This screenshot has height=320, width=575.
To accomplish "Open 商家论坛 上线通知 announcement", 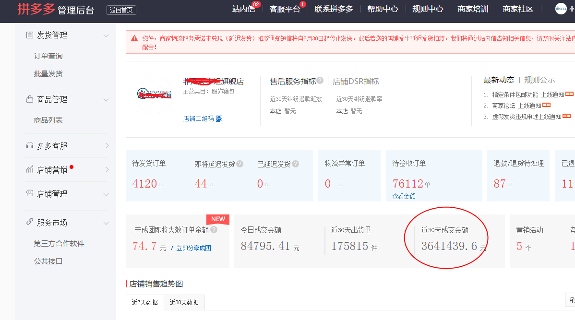I will (x=517, y=106).
